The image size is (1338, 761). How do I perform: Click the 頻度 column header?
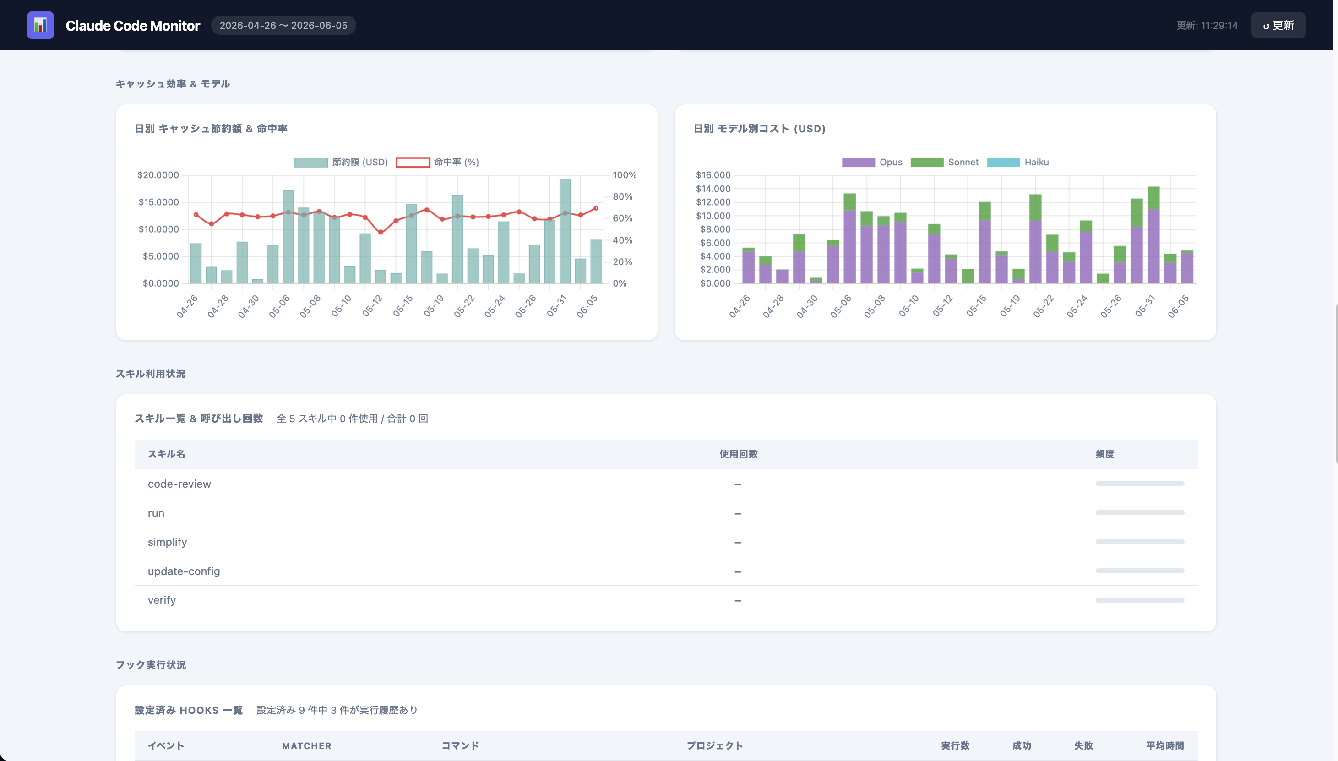point(1105,454)
